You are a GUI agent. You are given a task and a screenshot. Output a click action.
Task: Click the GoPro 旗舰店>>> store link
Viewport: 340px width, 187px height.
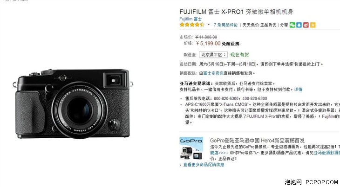218,153
